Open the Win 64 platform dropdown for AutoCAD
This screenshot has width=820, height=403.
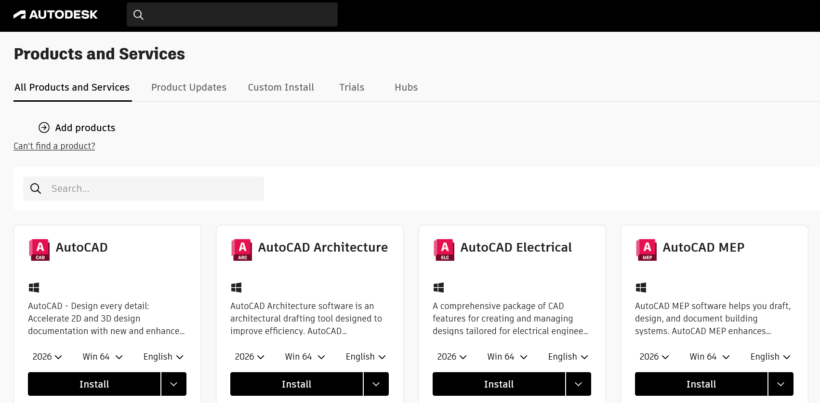click(x=103, y=357)
